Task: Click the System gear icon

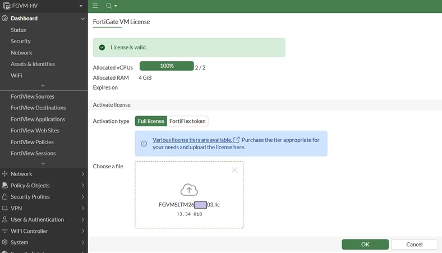Action: tap(5, 242)
